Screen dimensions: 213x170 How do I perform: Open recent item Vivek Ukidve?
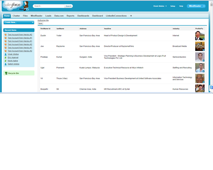click(13, 54)
